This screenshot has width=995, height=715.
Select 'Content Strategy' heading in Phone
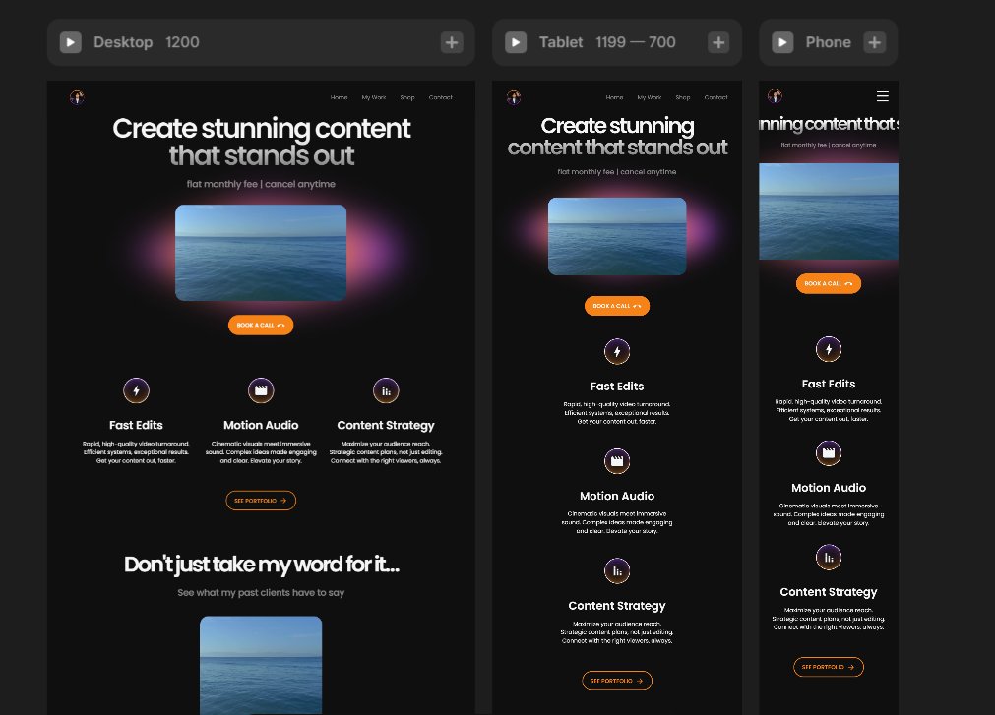pos(828,592)
